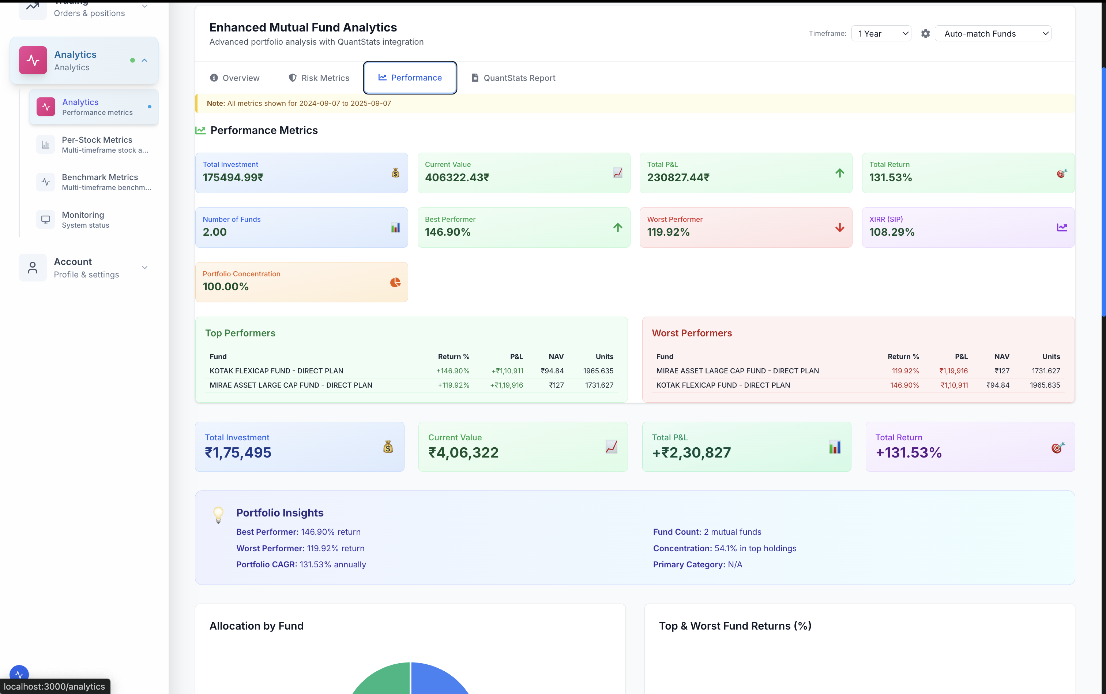1106x694 pixels.
Task: Expand the Trading Orders & positions section
Action: pos(144,6)
